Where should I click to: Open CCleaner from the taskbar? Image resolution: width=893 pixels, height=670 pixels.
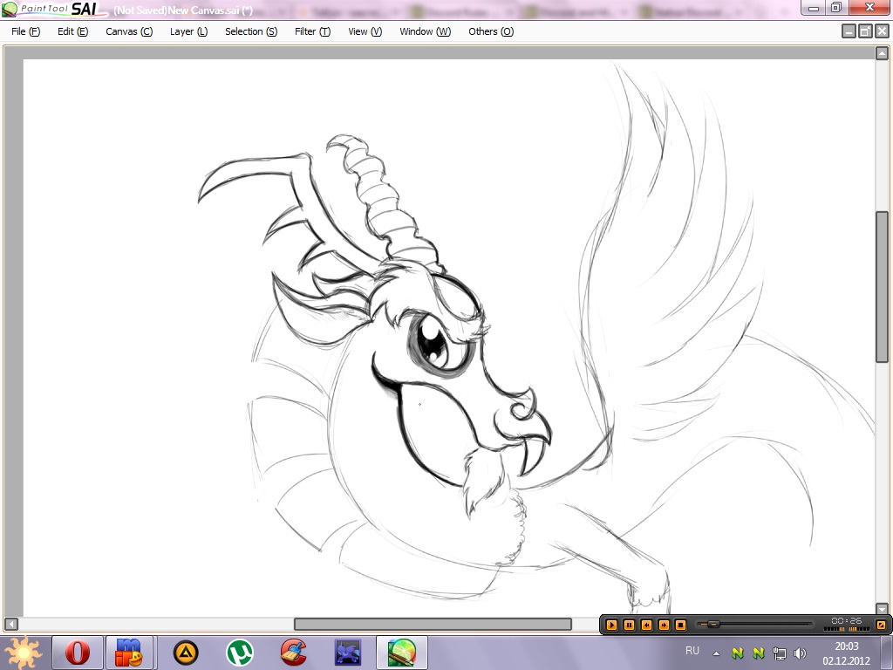(x=294, y=653)
